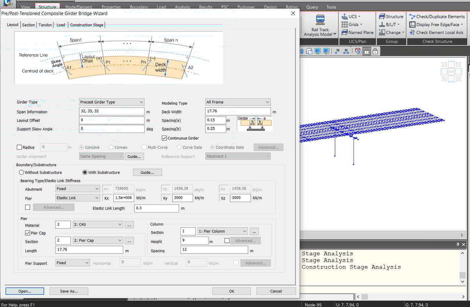Click the Span Information input field
Screen dimensions: 470x307
point(111,111)
